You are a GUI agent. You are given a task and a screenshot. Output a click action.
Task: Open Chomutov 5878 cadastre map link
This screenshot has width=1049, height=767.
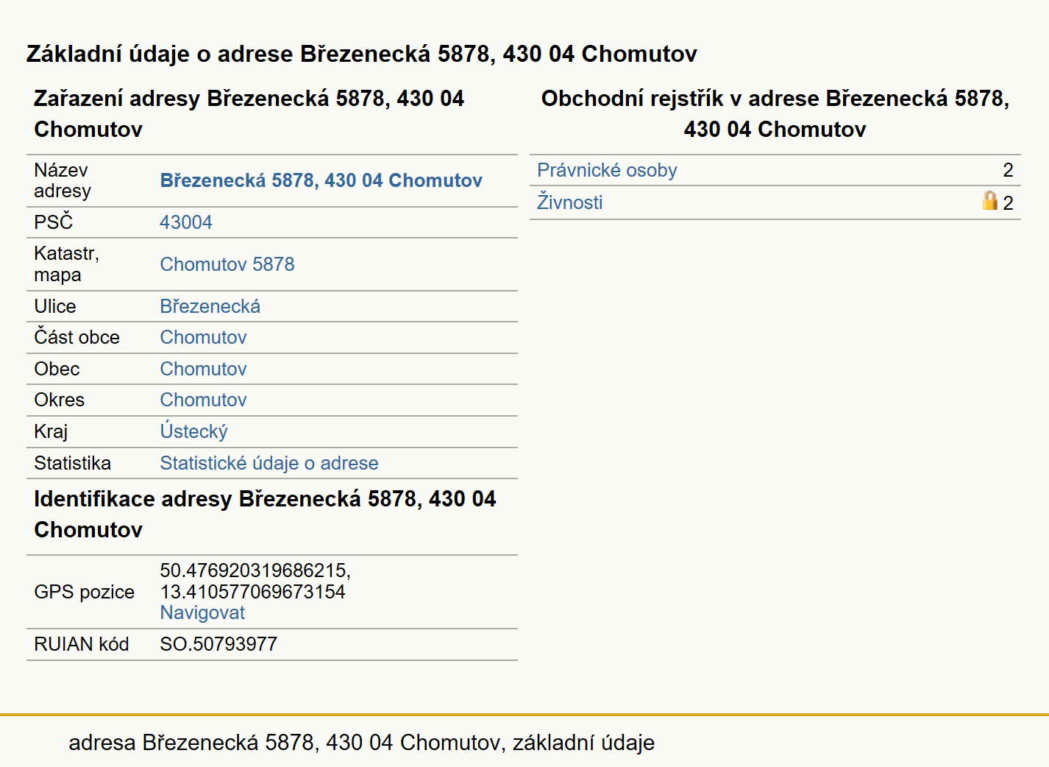click(x=227, y=264)
